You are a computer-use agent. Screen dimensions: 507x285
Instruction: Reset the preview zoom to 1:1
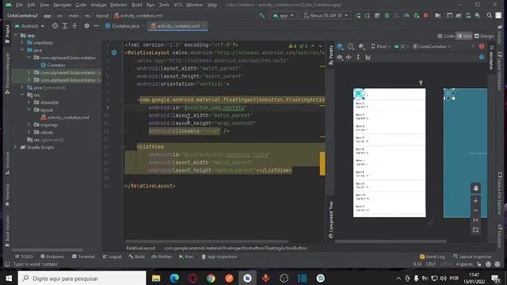click(475, 220)
